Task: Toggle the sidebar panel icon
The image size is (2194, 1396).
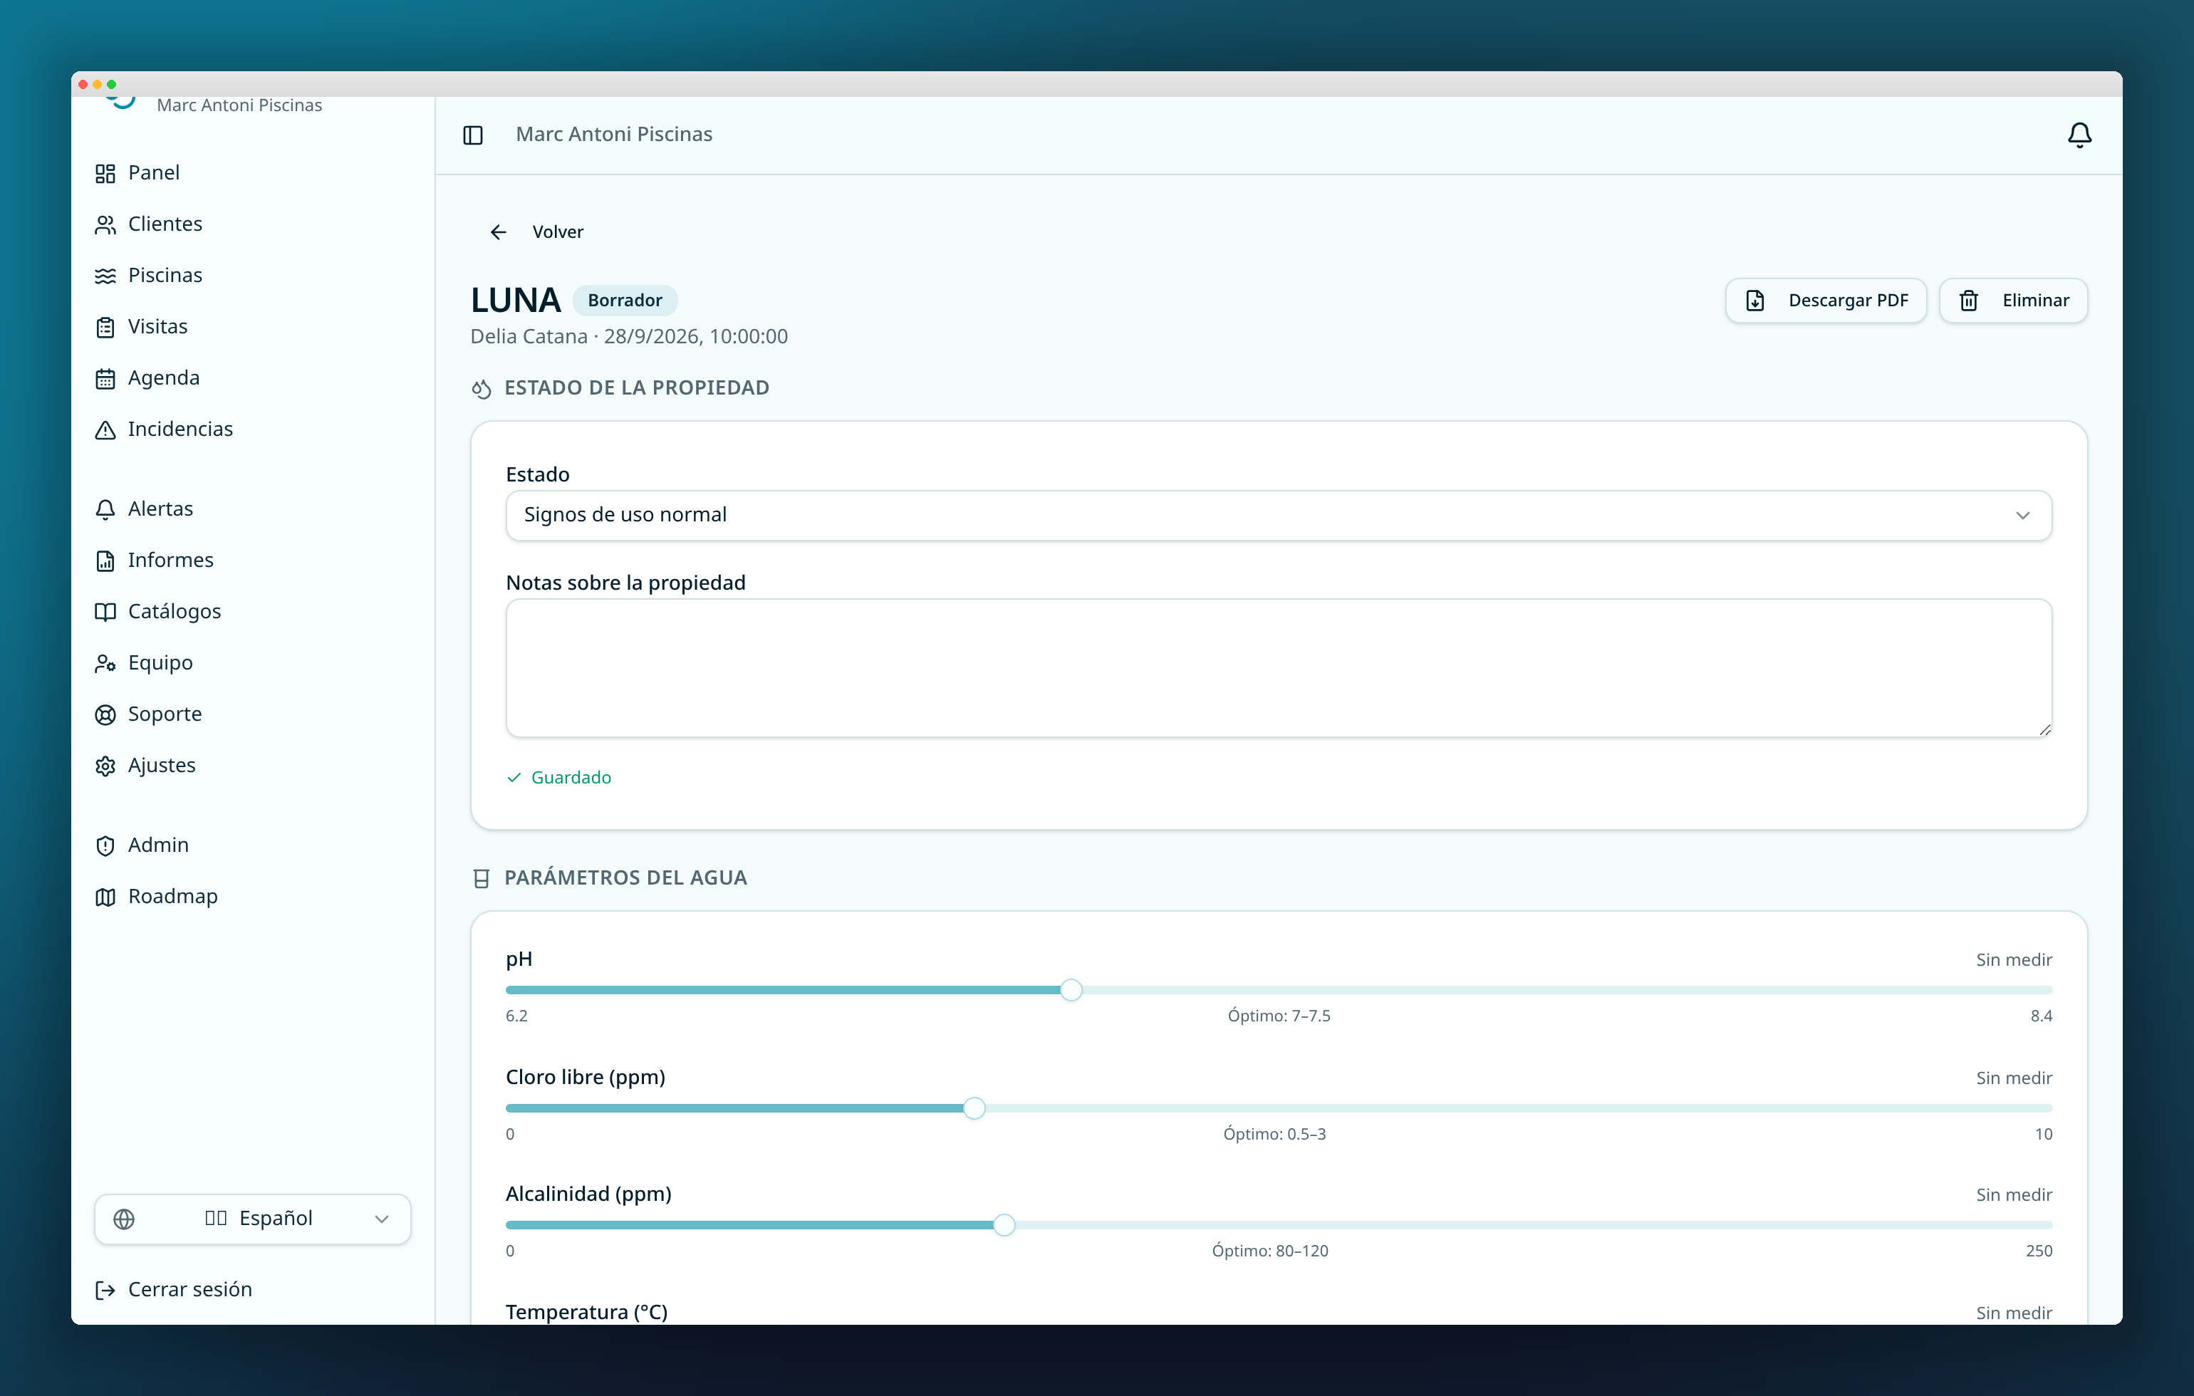Action: pos(473,135)
